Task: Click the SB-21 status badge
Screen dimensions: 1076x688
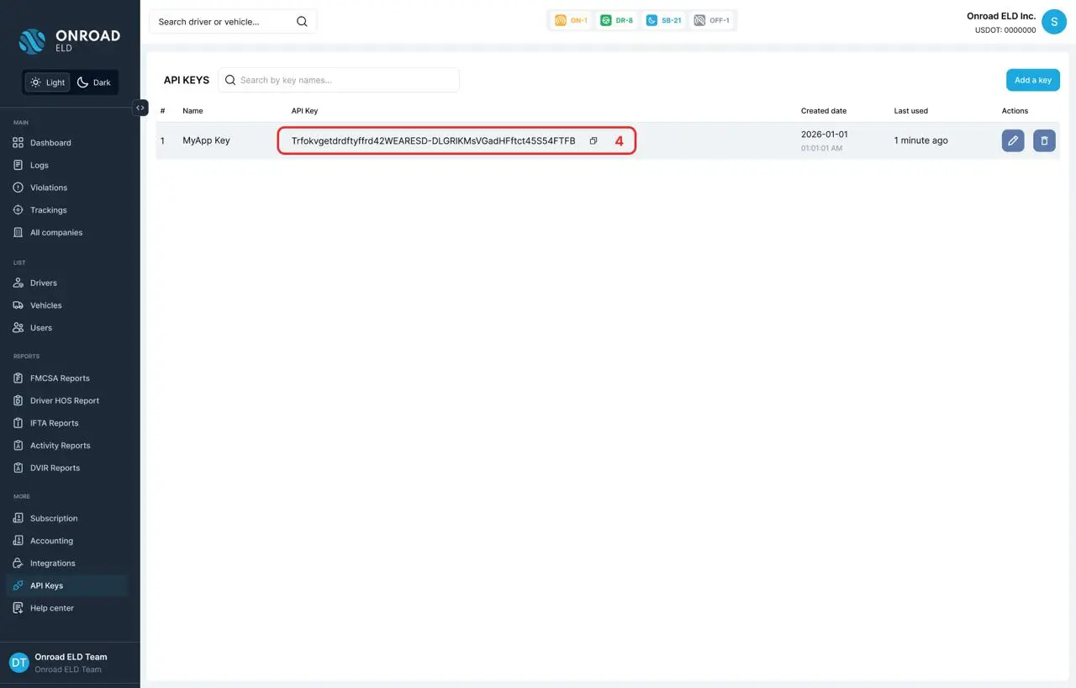Action: point(664,20)
